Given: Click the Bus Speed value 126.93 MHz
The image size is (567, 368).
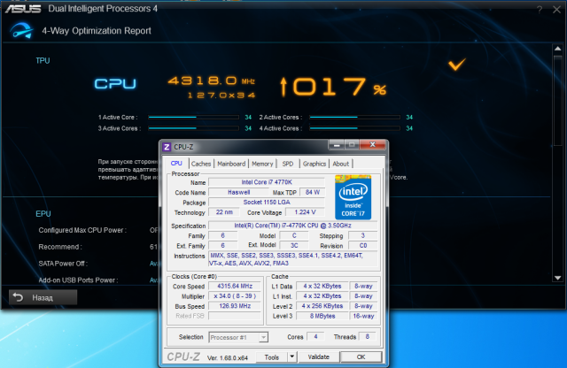Looking at the screenshot, I should click(x=235, y=306).
